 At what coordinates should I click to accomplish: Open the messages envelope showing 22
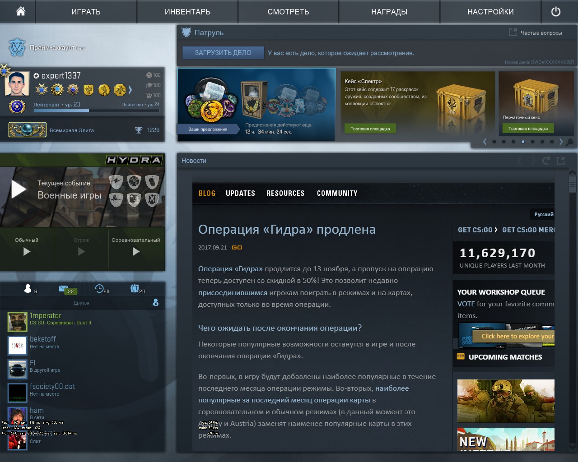[68, 290]
